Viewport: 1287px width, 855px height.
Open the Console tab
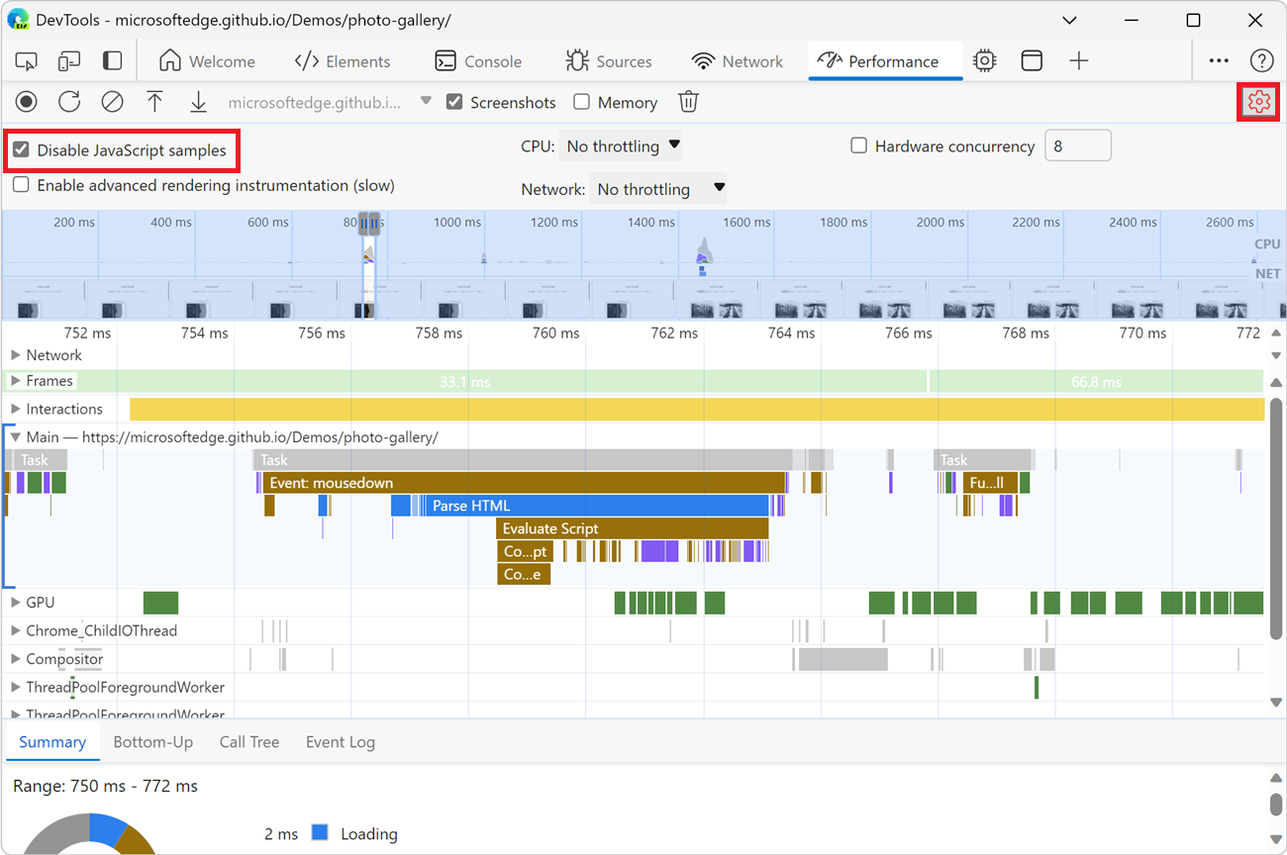click(479, 60)
